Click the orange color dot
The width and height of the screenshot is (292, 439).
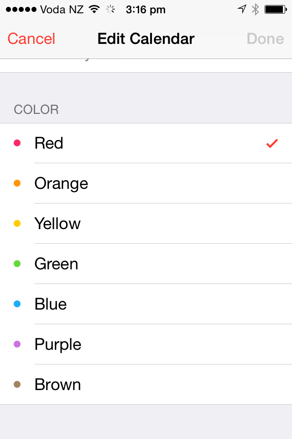click(x=17, y=183)
